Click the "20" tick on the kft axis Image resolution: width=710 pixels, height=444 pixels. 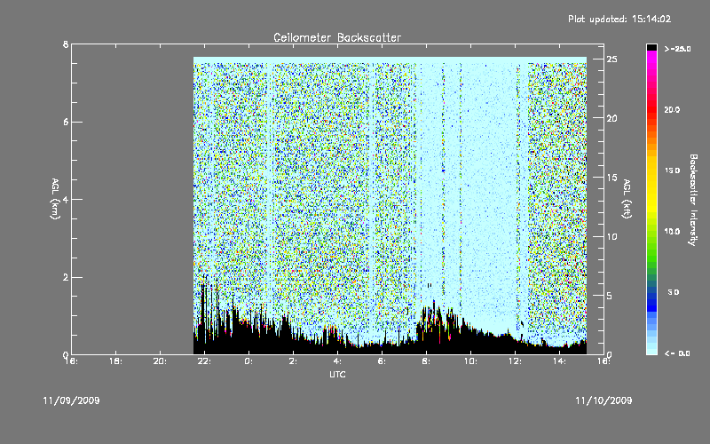coord(611,118)
